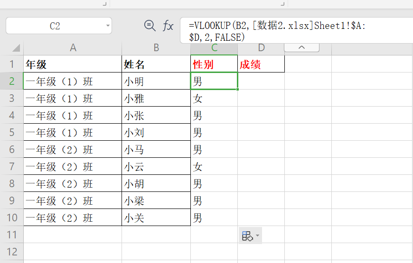This screenshot has width=413, height=263.
Task: Open the Name Box dropdown arrow
Action: click(x=108, y=26)
